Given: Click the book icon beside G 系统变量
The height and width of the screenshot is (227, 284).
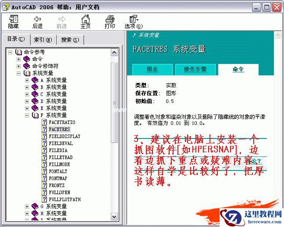Looking at the screenshot, I should click(35, 206).
